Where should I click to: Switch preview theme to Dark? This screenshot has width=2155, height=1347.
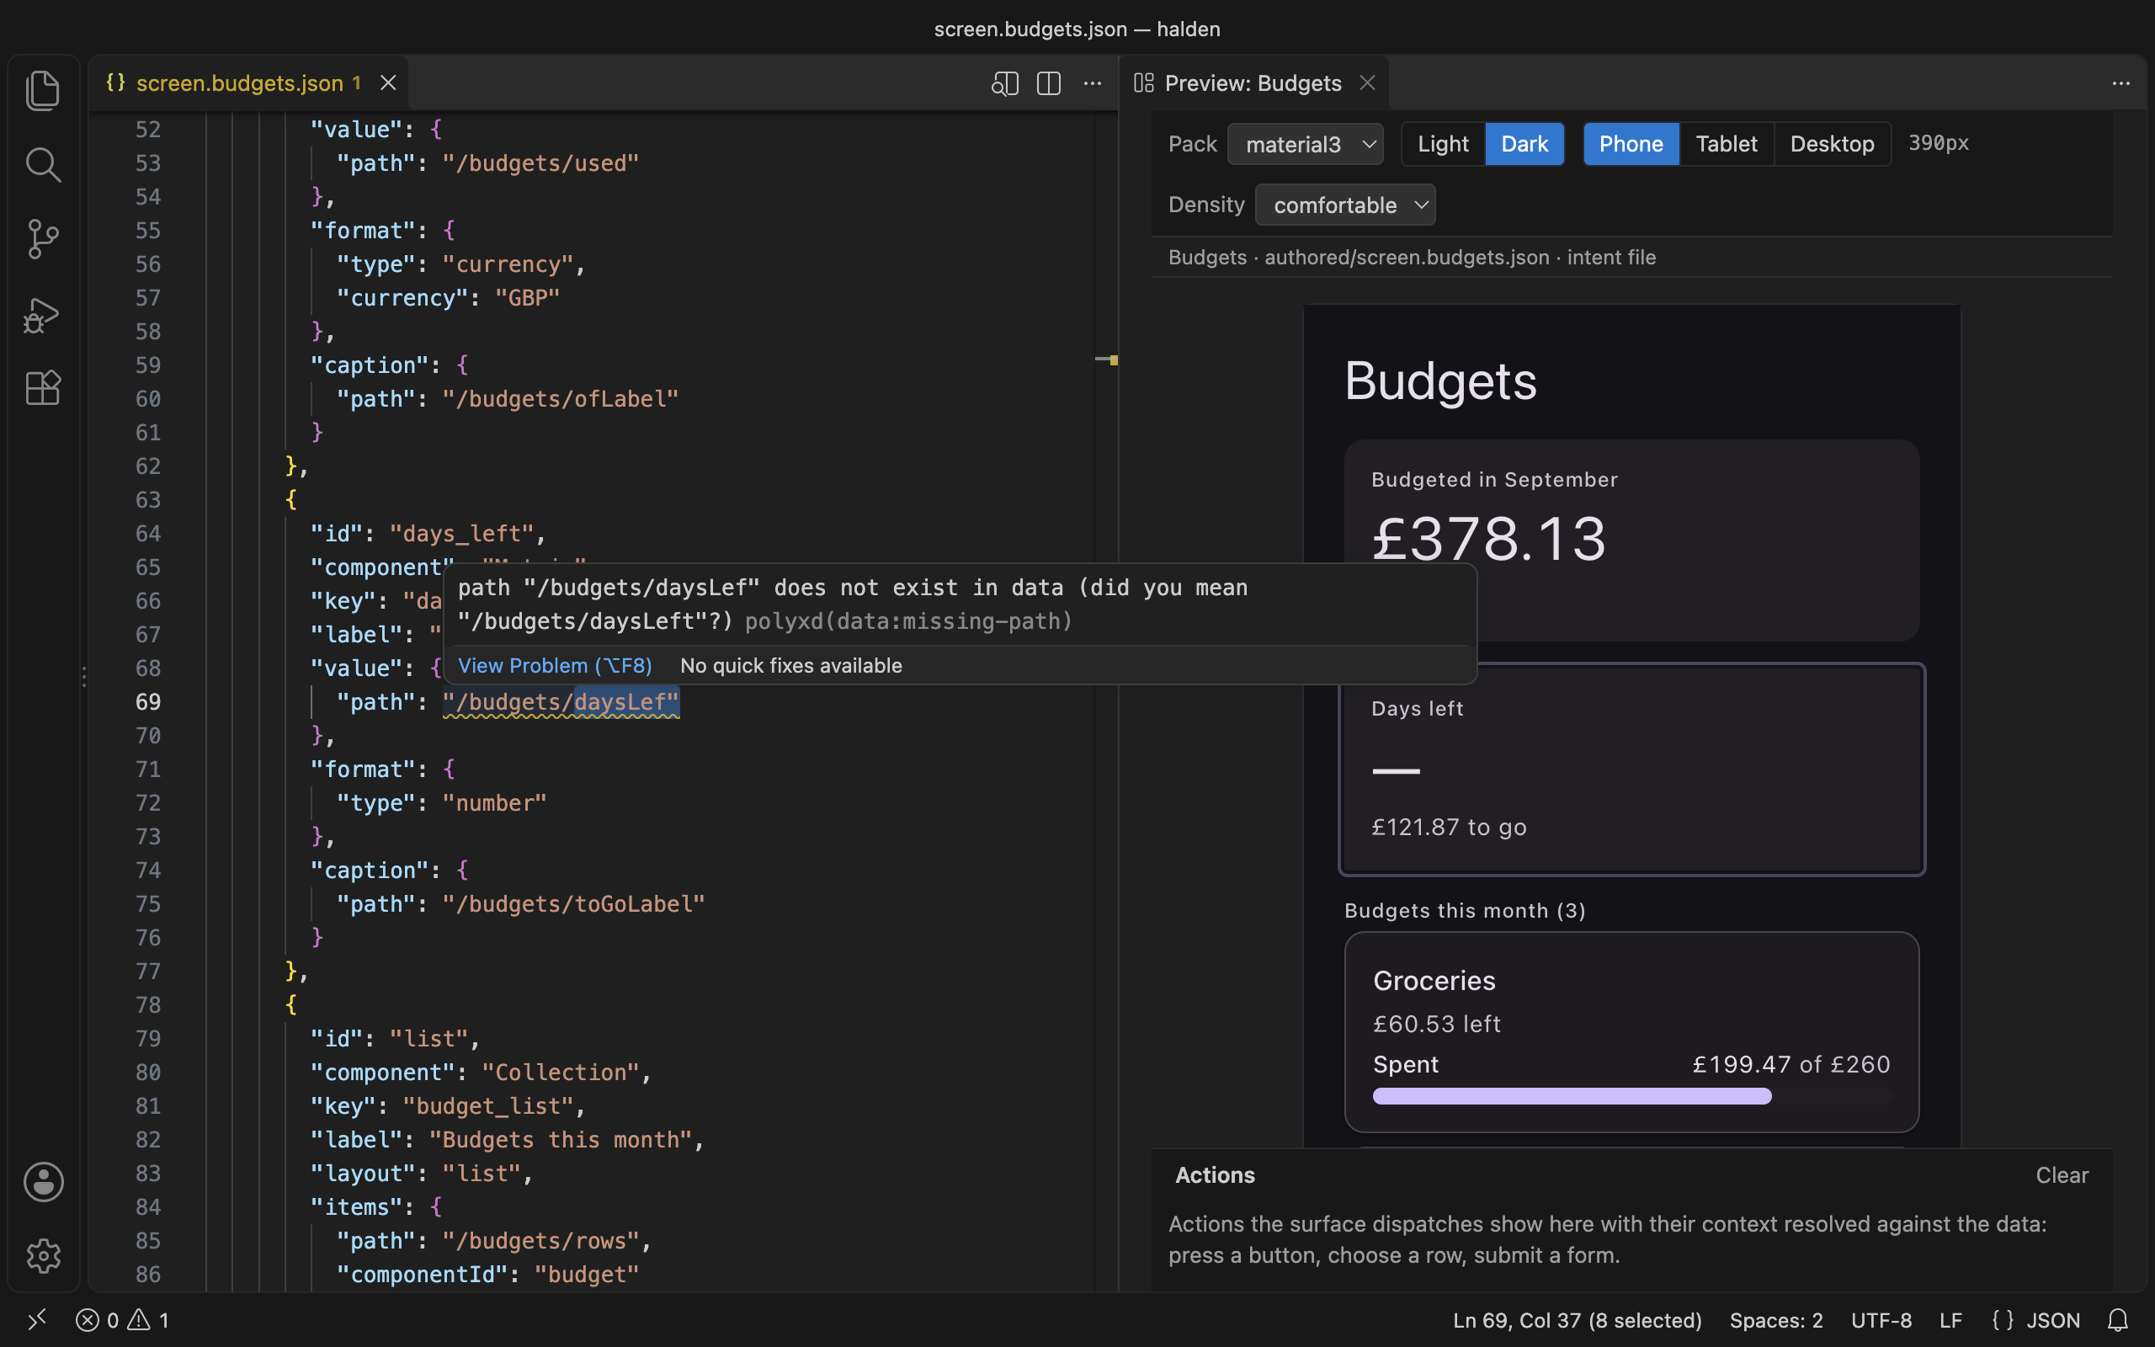pyautogui.click(x=1524, y=143)
